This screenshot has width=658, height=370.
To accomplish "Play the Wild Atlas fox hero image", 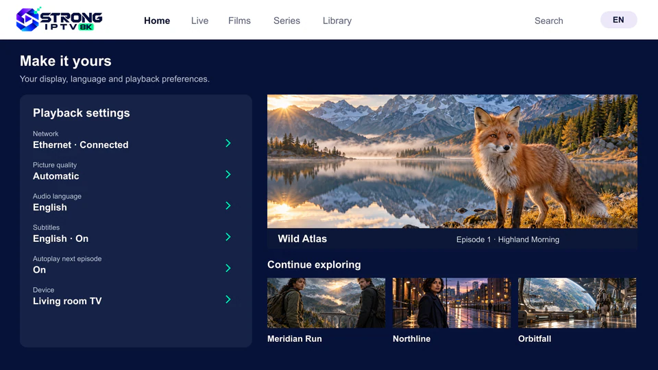I will click(452, 162).
